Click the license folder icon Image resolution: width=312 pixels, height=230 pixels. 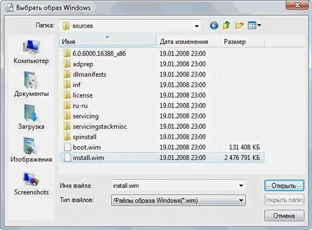tap(67, 95)
